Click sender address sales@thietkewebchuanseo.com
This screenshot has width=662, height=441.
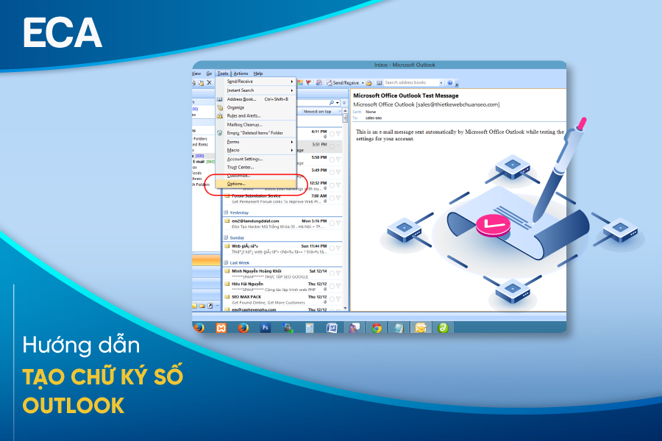coord(458,104)
